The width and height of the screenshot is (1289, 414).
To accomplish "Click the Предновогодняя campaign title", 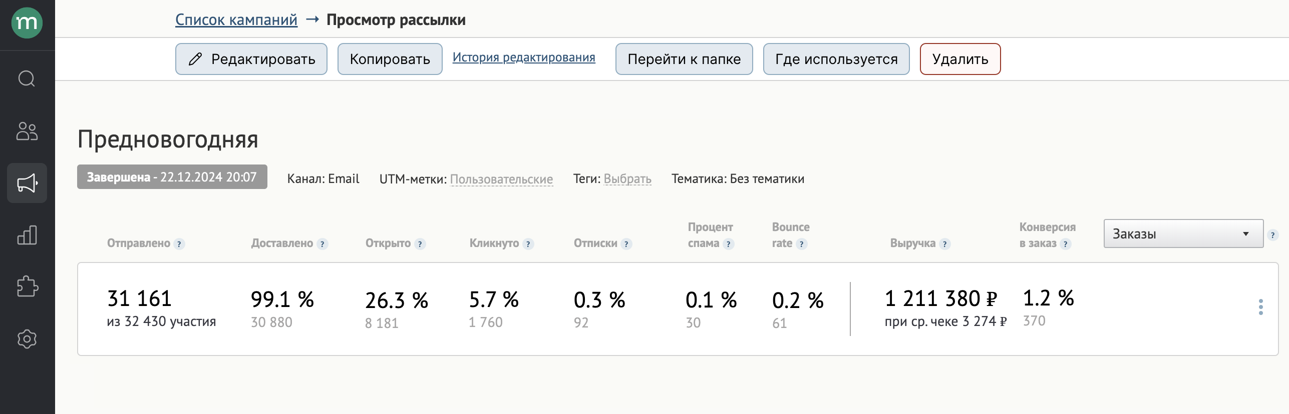I will pos(168,139).
